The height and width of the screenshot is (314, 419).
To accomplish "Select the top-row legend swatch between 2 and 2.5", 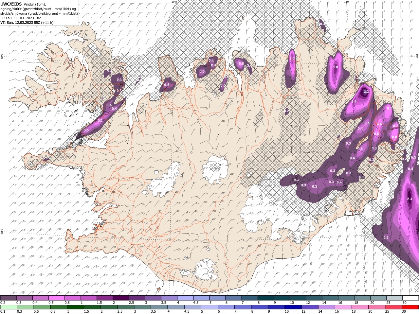I will pyautogui.click(x=120, y=298).
